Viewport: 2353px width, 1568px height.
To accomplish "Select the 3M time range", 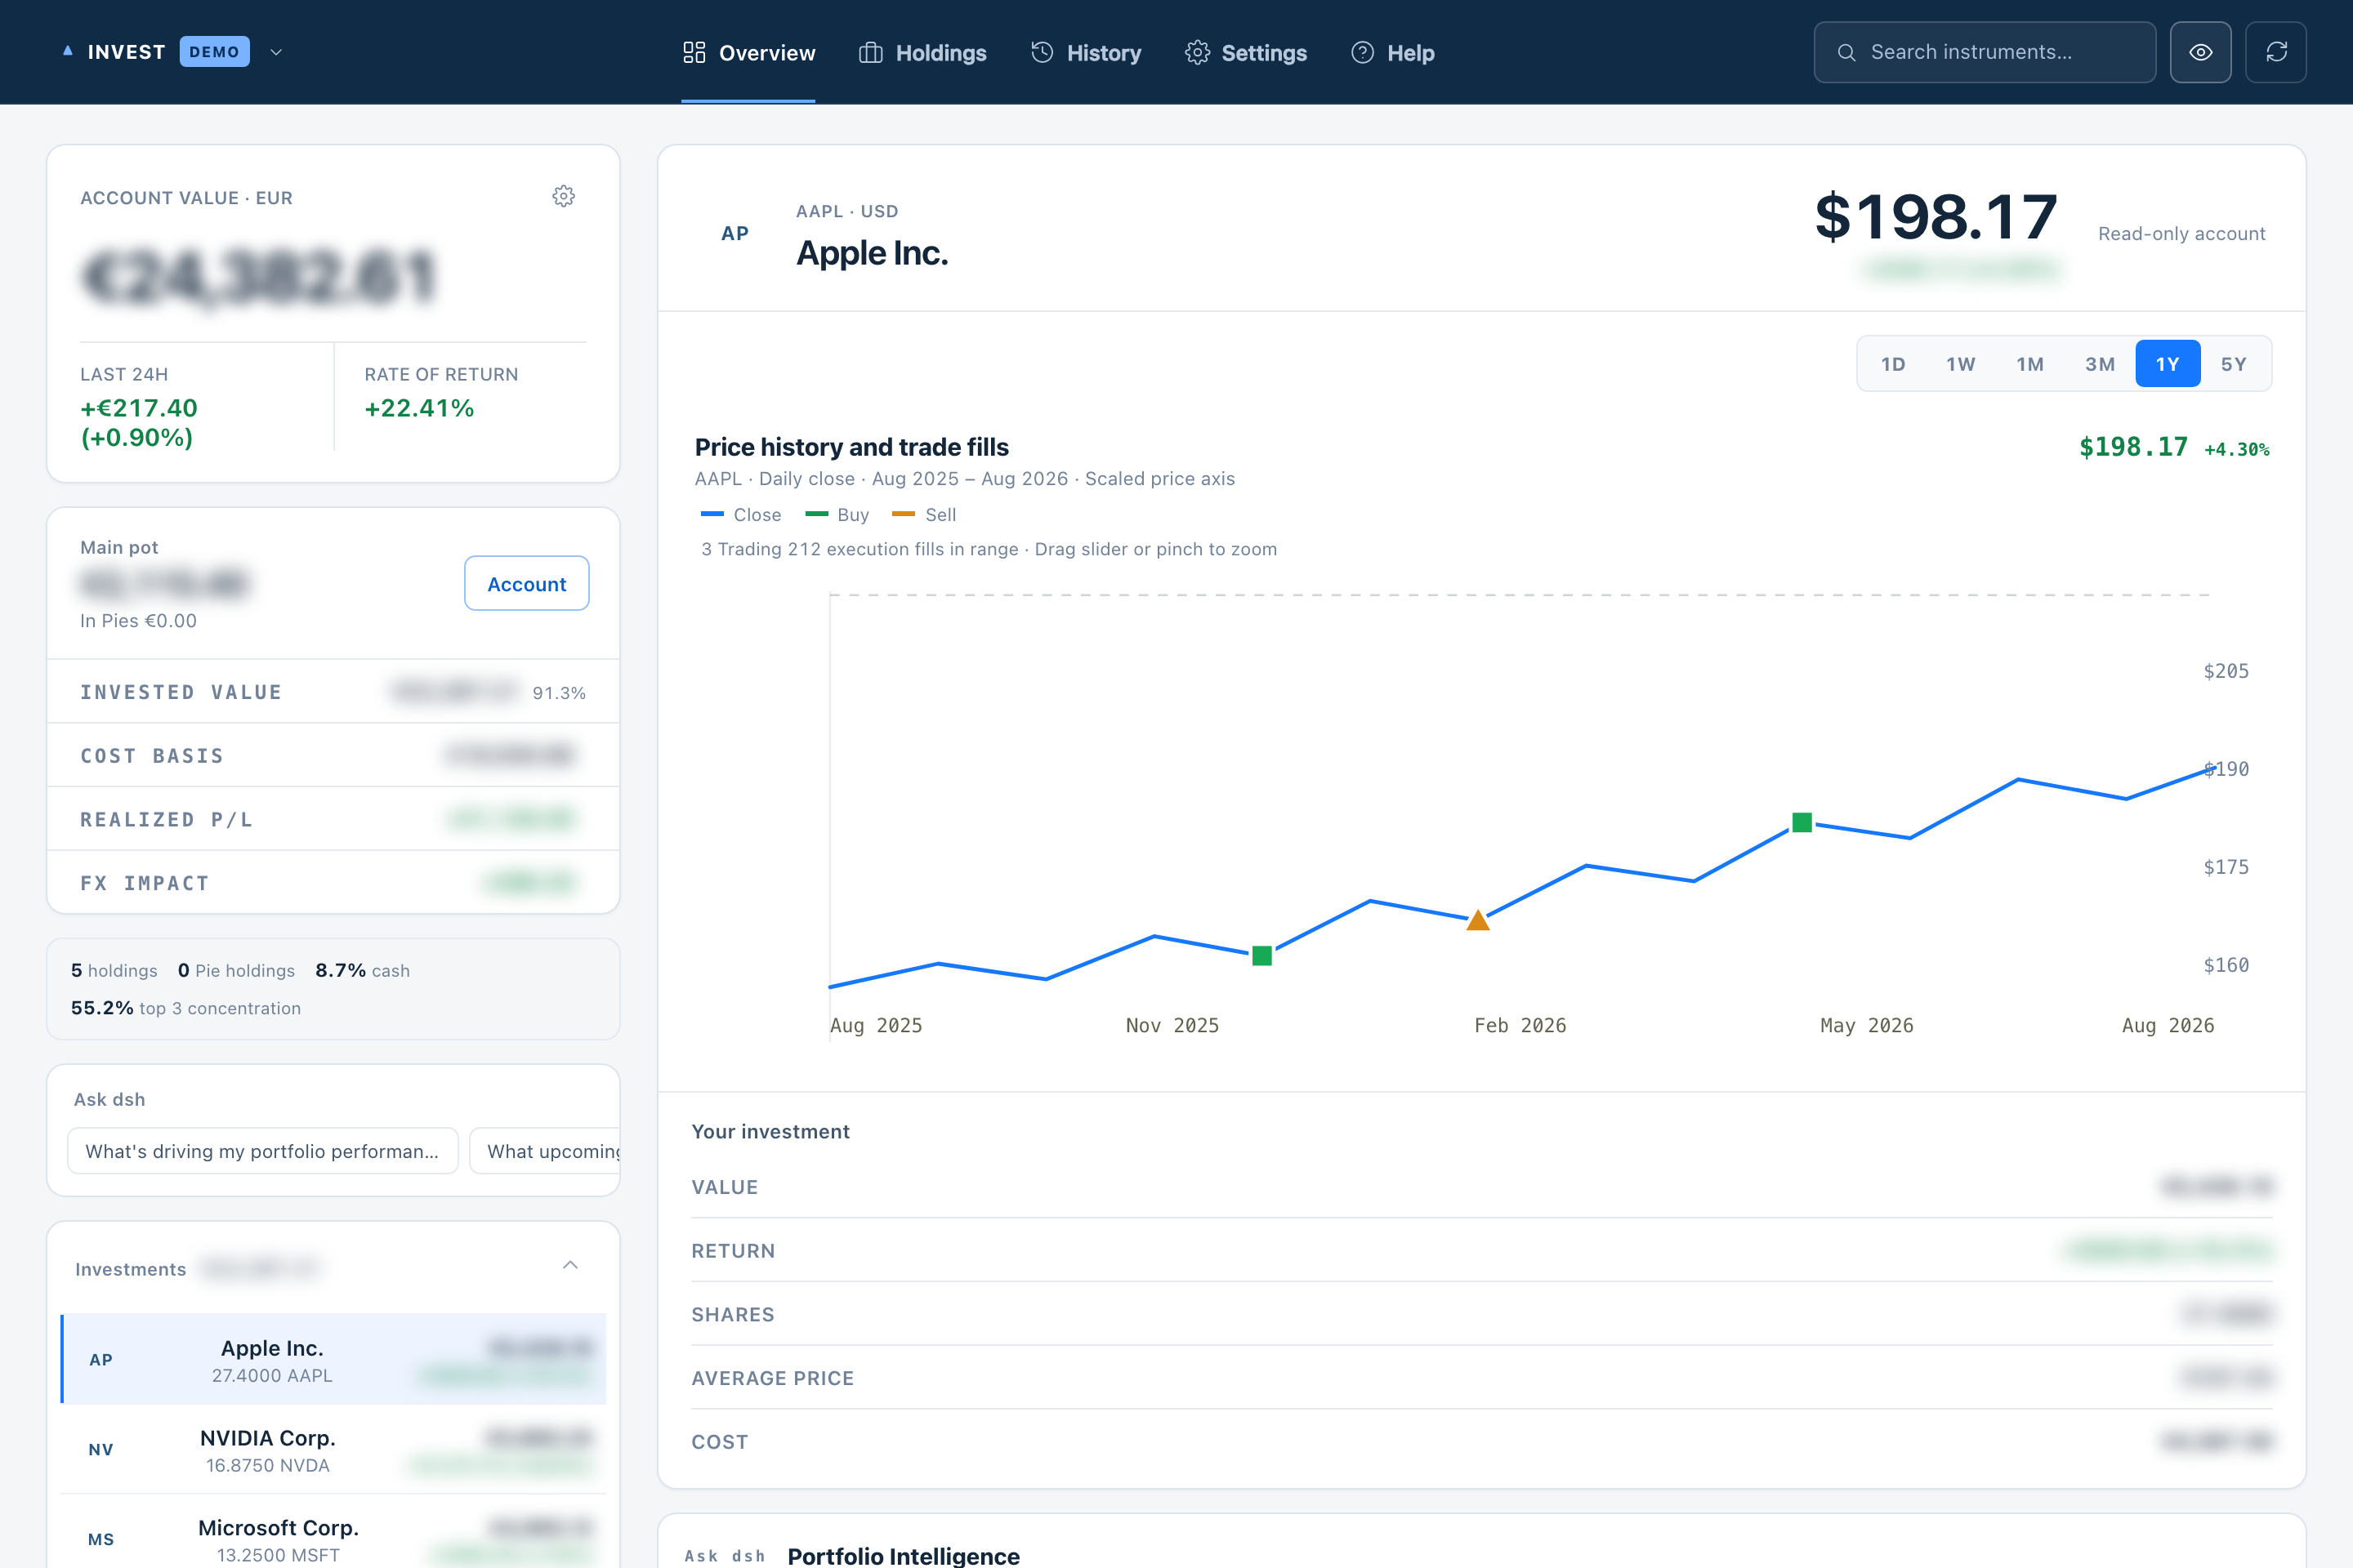I will coord(2100,364).
